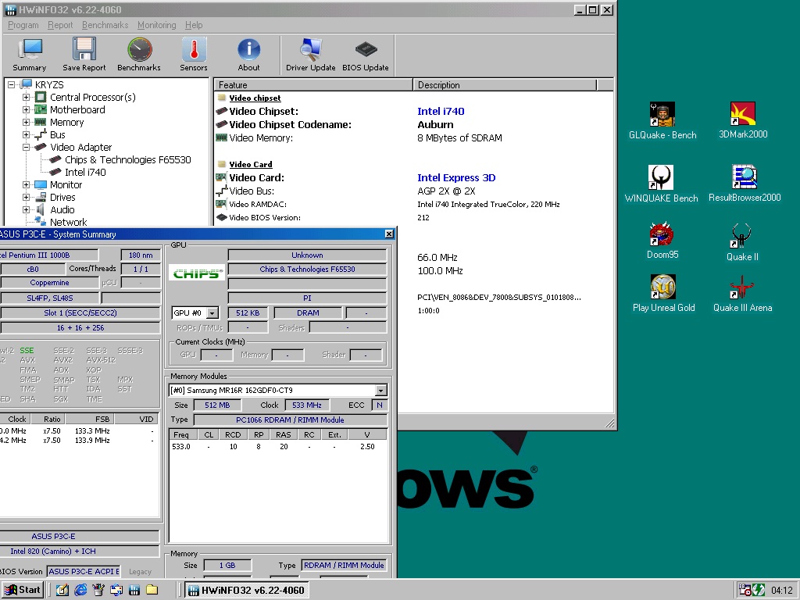
Task: Open the Report menu
Action: [60, 25]
